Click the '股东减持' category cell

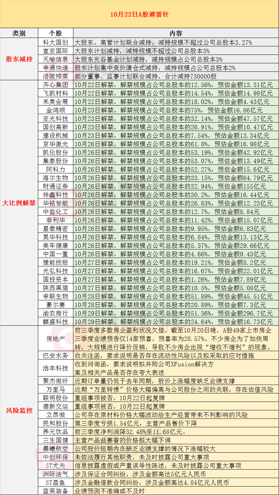coord(19,59)
